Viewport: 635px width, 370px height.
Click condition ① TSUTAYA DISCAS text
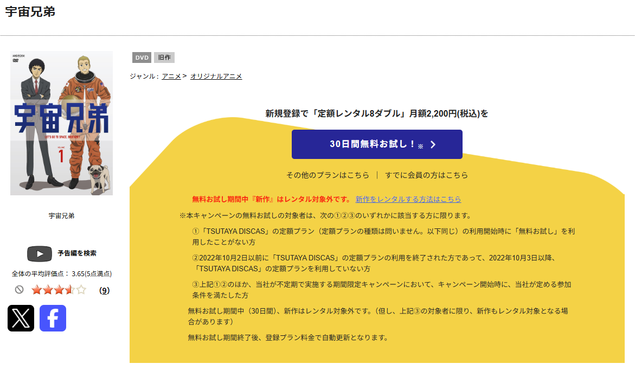point(383,237)
